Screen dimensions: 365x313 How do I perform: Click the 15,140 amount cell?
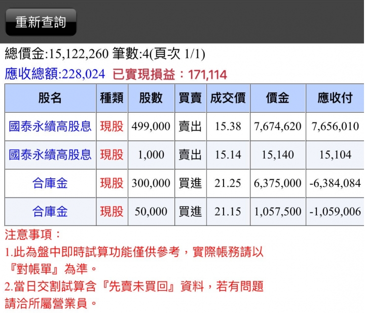coord(278,155)
